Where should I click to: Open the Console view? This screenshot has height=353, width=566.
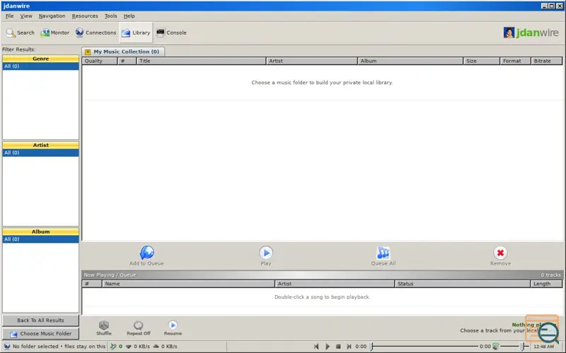[x=171, y=32]
